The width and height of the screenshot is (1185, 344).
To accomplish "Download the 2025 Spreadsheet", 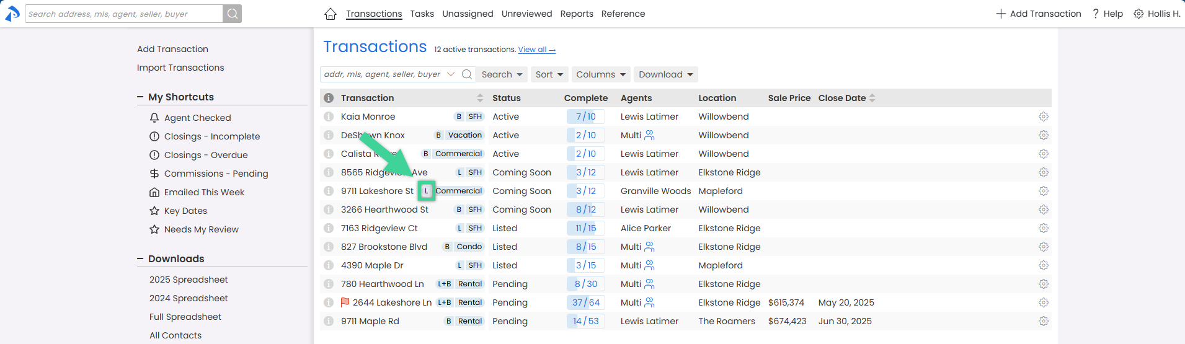I will 189,280.
